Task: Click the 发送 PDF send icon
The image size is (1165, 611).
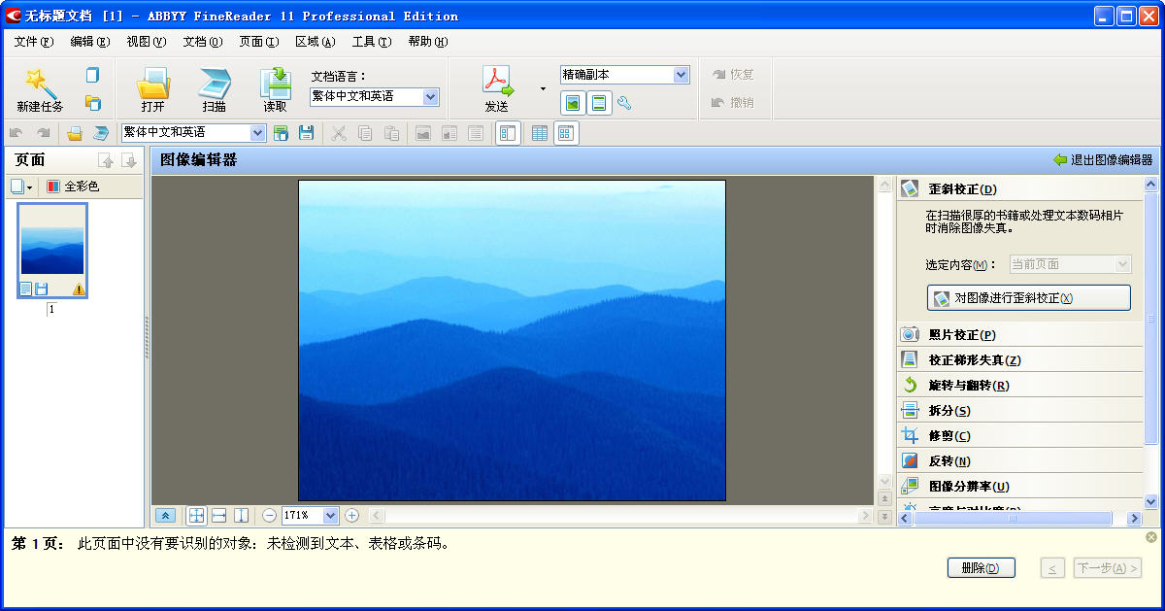Action: click(497, 83)
